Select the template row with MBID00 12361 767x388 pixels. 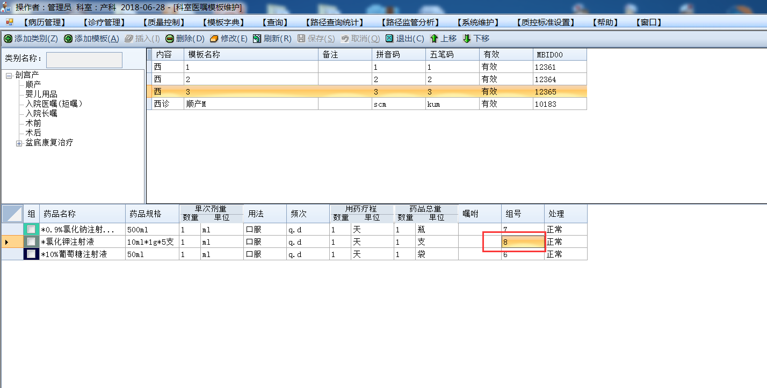366,67
